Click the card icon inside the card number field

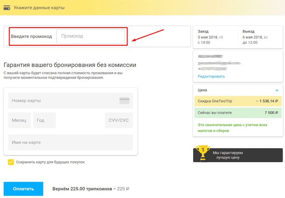tap(124, 101)
